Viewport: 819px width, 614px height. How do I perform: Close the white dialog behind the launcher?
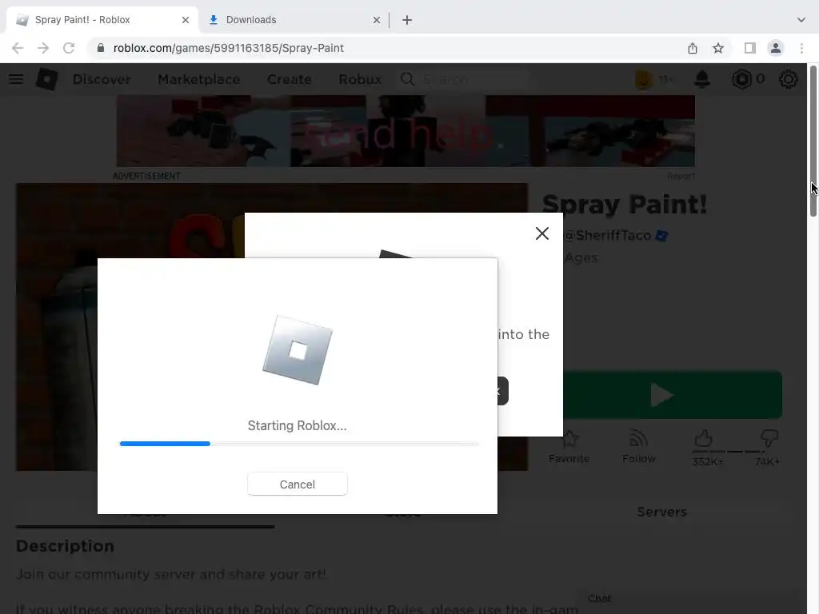[x=542, y=233]
